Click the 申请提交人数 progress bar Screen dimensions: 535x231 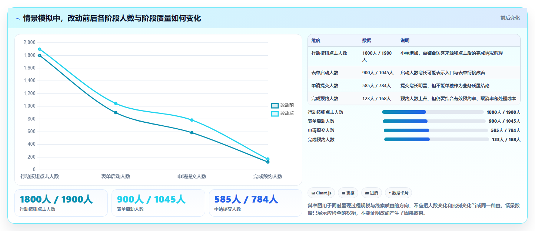(436, 130)
